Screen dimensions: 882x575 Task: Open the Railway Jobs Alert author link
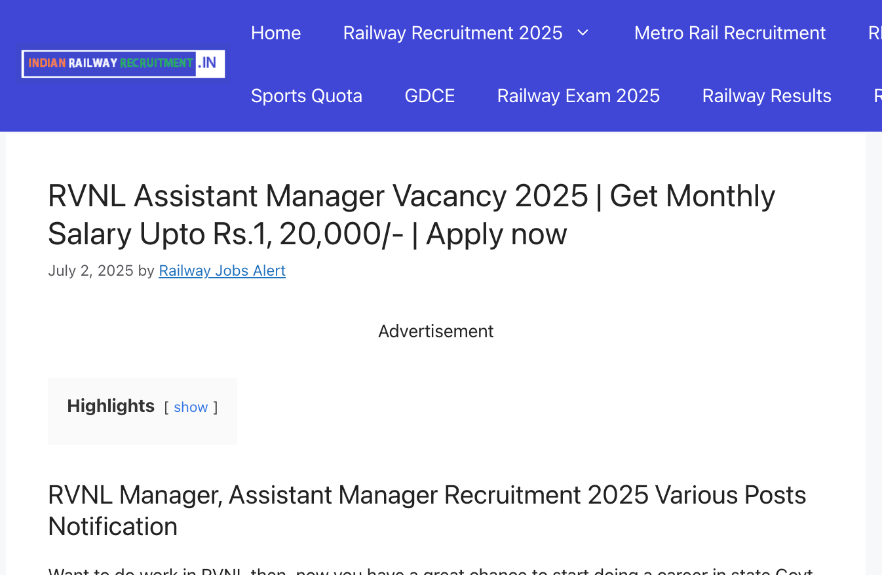[222, 270]
